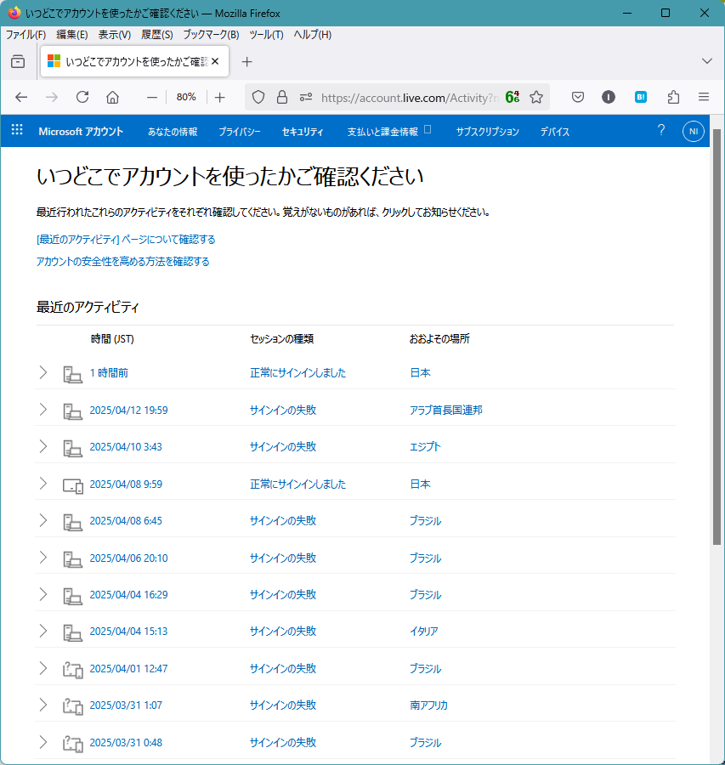Open the 履歴(S) menu

pos(157,35)
